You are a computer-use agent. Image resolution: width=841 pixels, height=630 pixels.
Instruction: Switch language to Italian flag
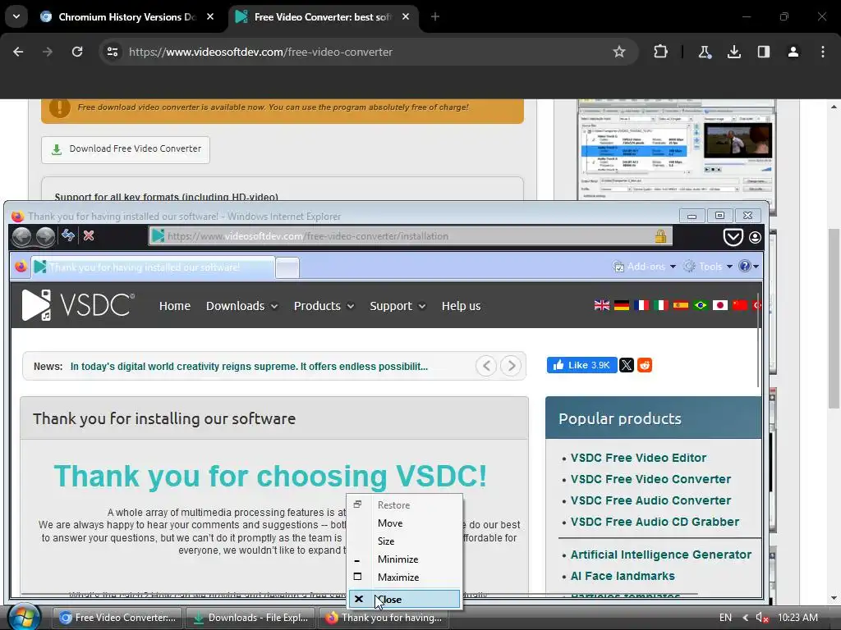click(x=661, y=305)
